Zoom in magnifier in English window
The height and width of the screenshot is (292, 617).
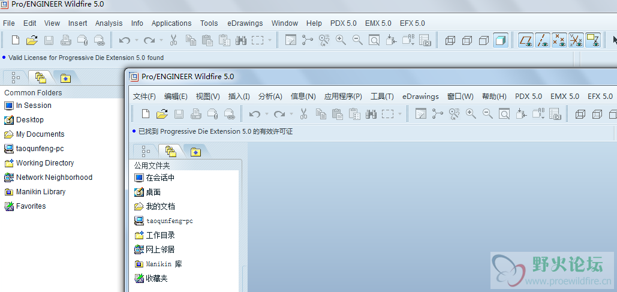click(x=341, y=40)
